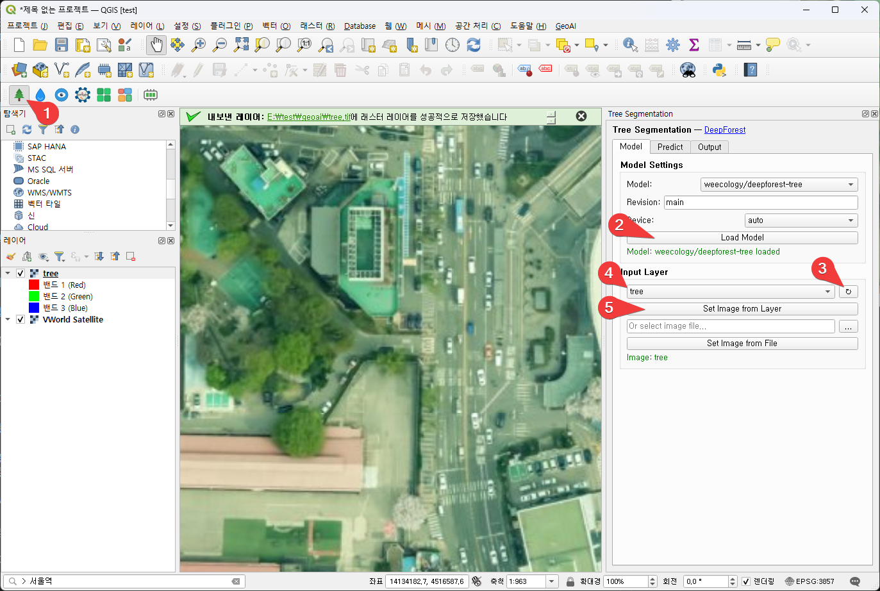Switch to the Predict tab
The image size is (880, 591).
[670, 147]
